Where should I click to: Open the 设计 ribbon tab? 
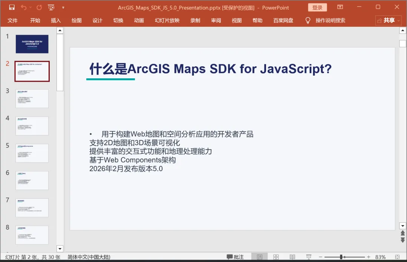point(97,20)
